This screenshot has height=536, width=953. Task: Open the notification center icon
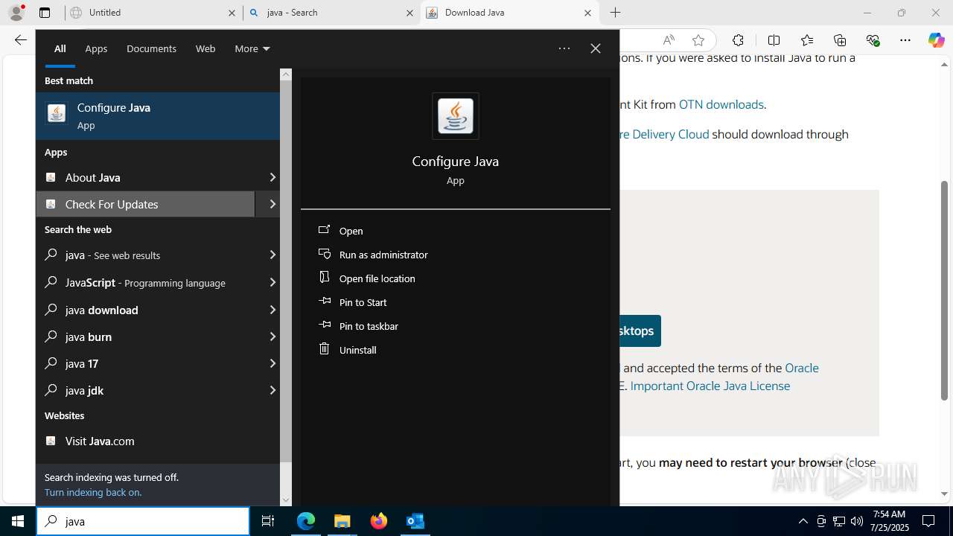click(x=928, y=521)
